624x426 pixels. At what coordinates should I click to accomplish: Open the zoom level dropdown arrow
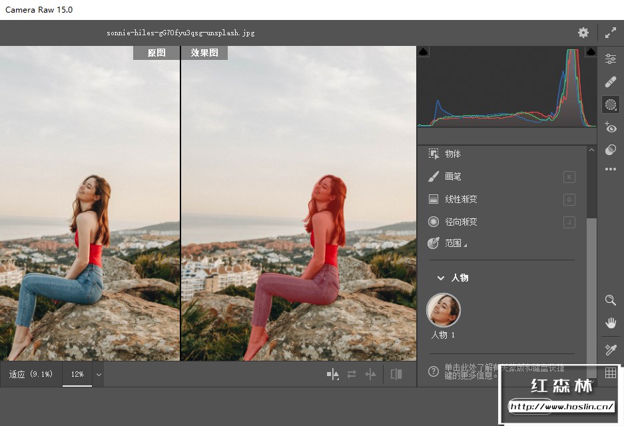click(x=99, y=375)
